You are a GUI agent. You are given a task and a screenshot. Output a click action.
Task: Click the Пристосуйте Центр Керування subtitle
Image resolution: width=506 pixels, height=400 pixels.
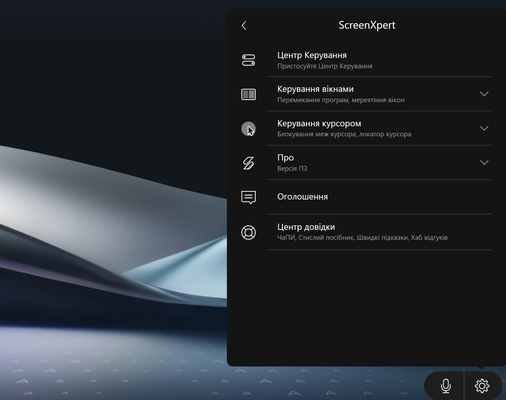(325, 66)
